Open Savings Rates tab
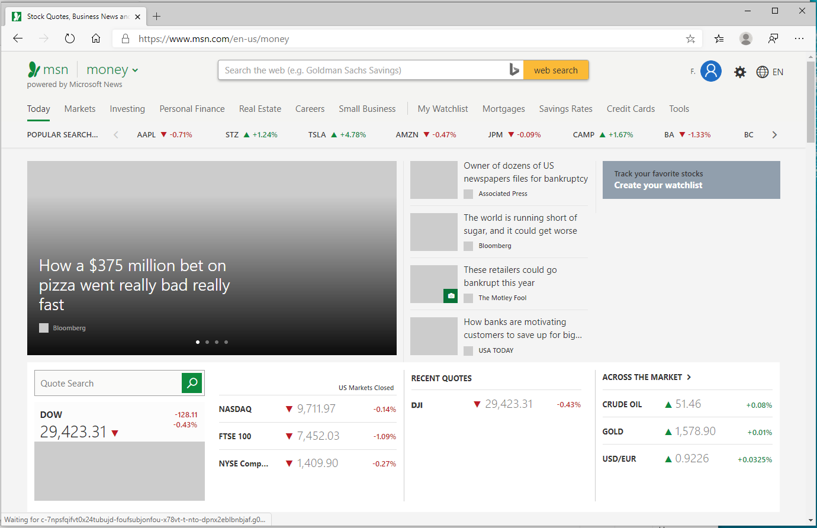 (x=565, y=109)
